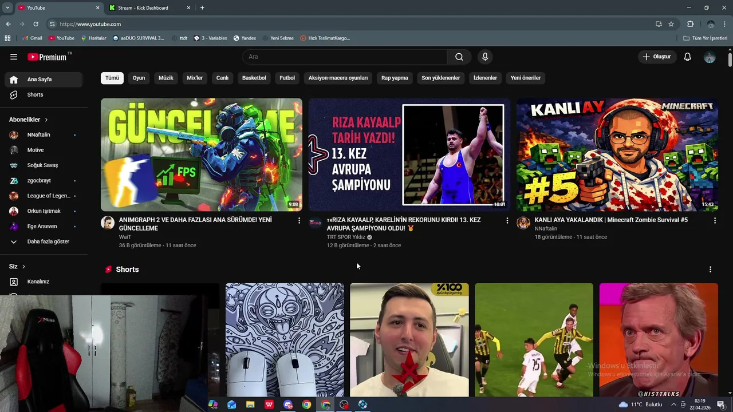
Task: Select the Canlı filter chip
Action: pyautogui.click(x=222, y=78)
